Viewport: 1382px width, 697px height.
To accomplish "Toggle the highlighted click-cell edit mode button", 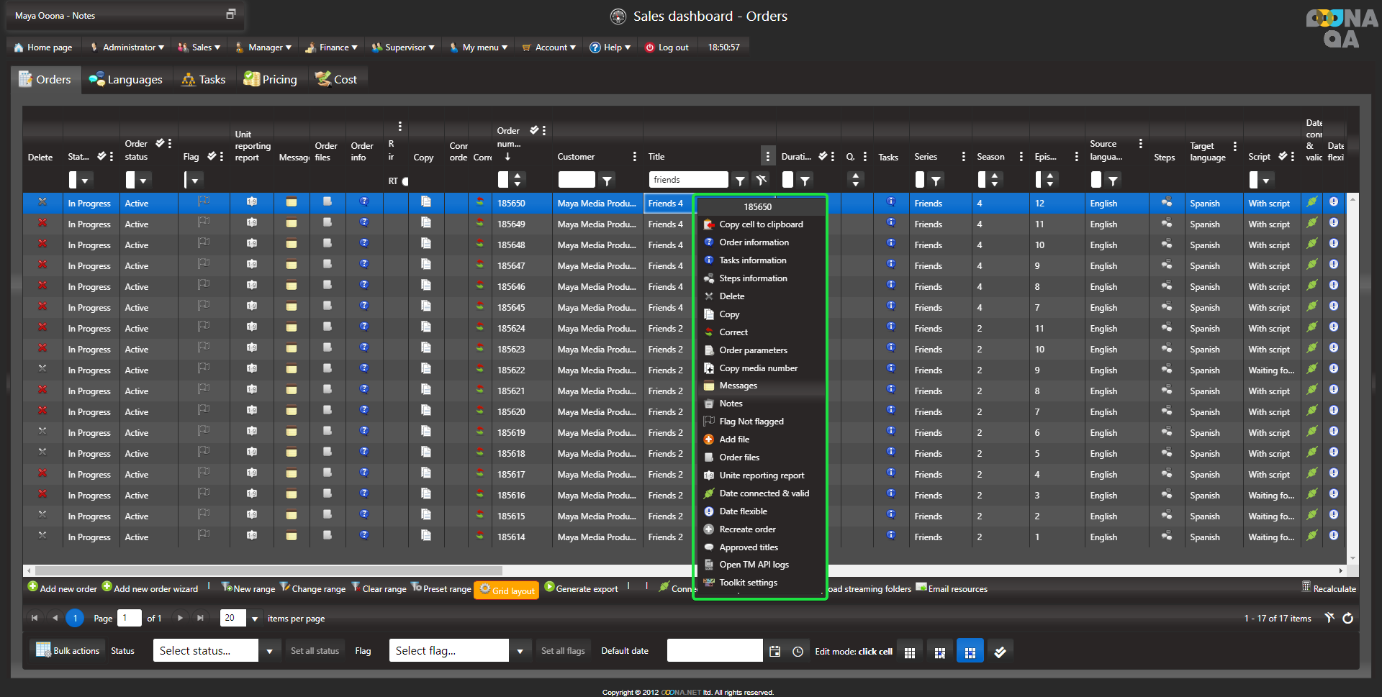I will coord(970,652).
